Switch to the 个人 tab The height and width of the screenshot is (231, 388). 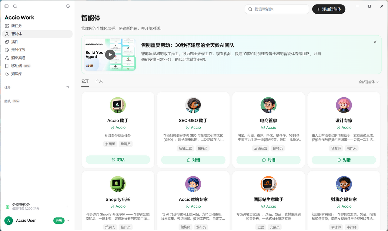pos(99,81)
